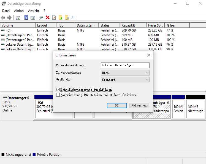This screenshot has width=206, height=164.
Task: Click the properties checkmark page icon
Action: (54, 17)
